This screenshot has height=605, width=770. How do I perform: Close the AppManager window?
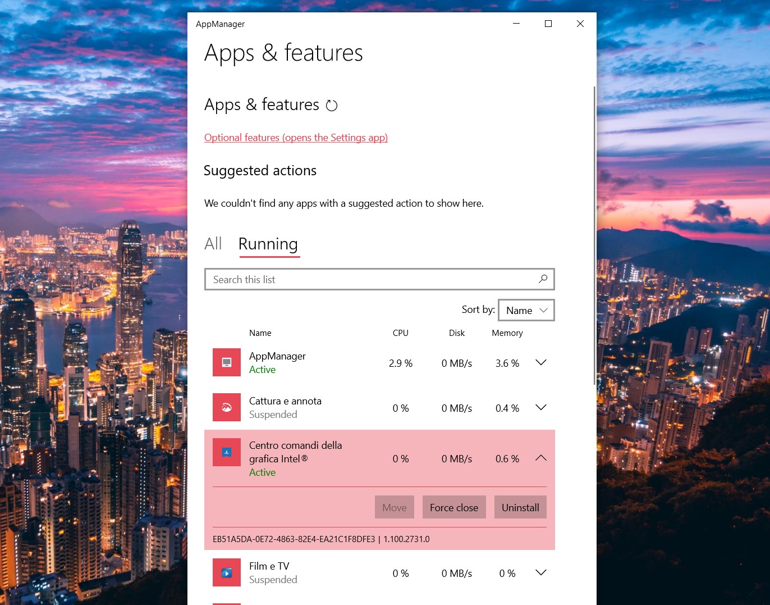[580, 24]
